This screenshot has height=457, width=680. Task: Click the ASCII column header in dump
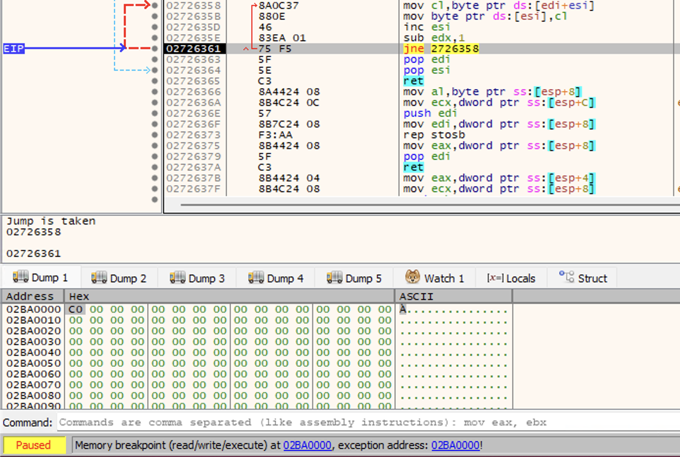tap(454, 296)
